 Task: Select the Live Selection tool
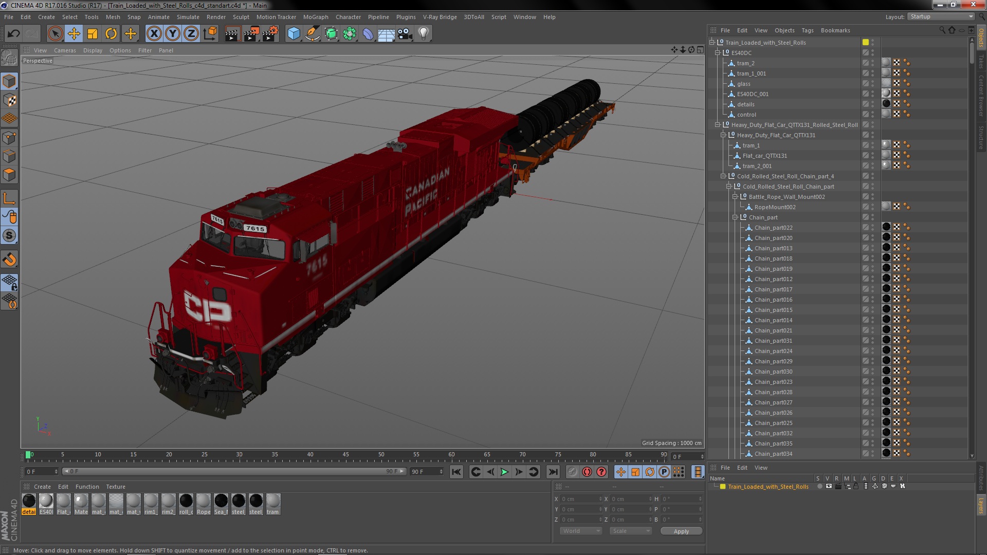tap(55, 34)
